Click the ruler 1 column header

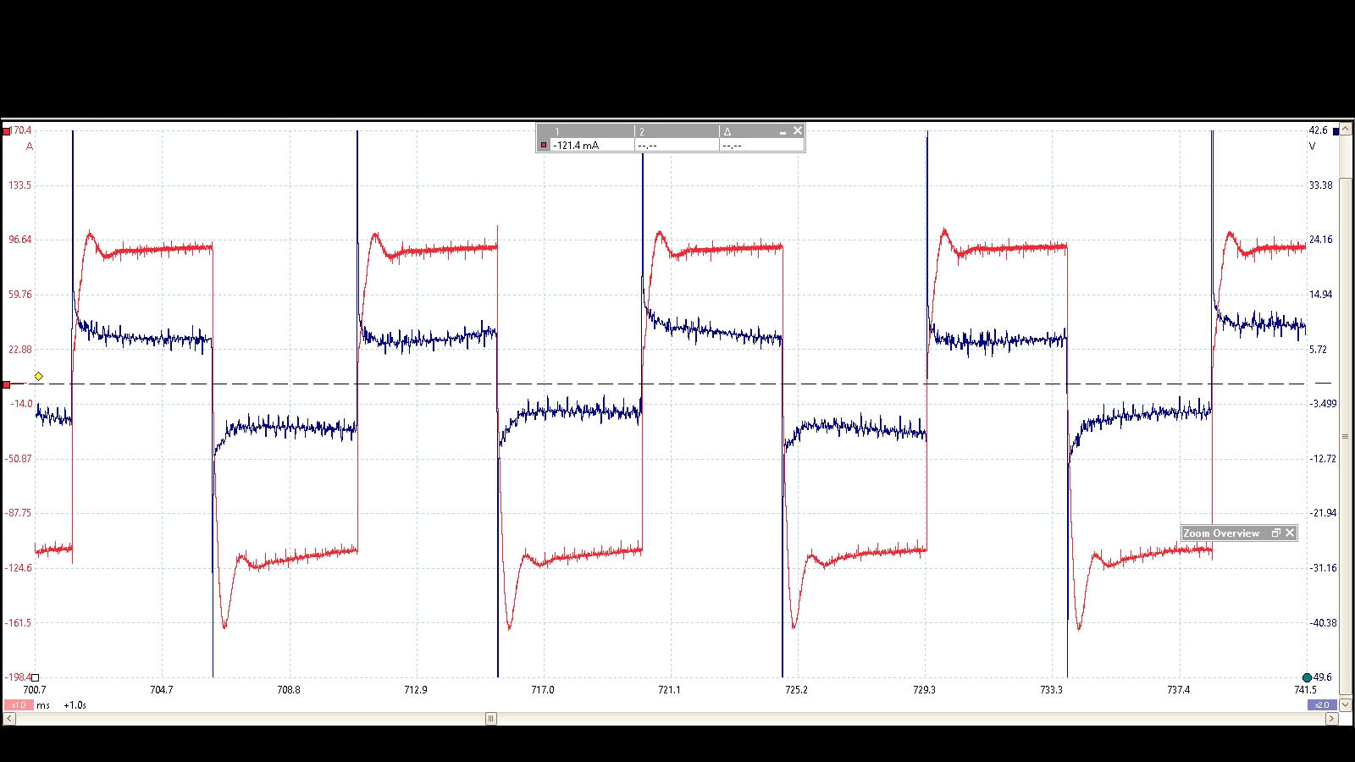(593, 132)
